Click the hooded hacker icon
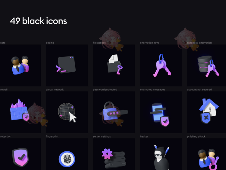Image resolution: width=226 pixels, height=170 pixels. click(x=162, y=157)
